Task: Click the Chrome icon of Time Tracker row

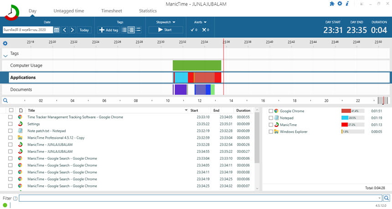Action: [20, 117]
